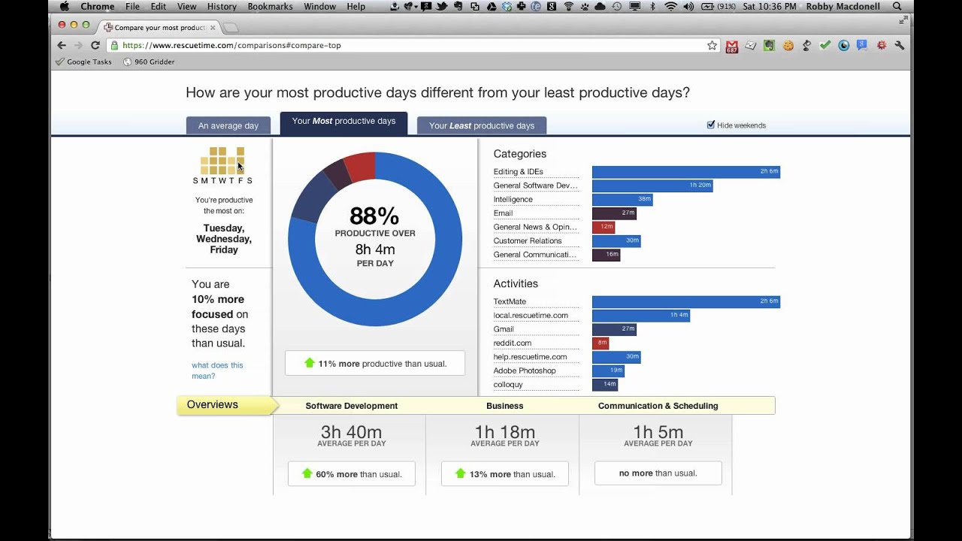Screen dimensions: 962x541
Task: Click the browser forward arrow
Action: pos(79,45)
